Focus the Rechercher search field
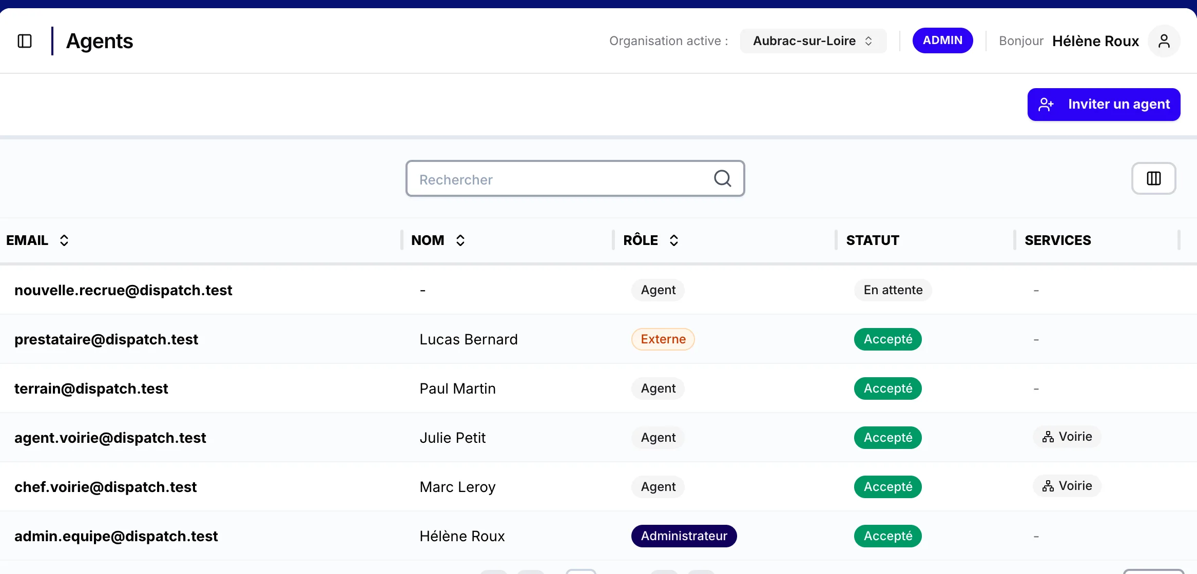 [x=575, y=178]
